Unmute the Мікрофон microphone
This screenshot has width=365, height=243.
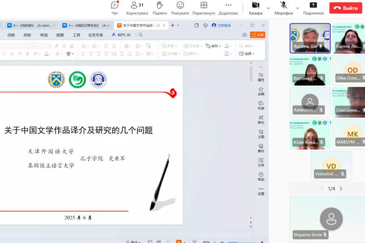pos(283,7)
